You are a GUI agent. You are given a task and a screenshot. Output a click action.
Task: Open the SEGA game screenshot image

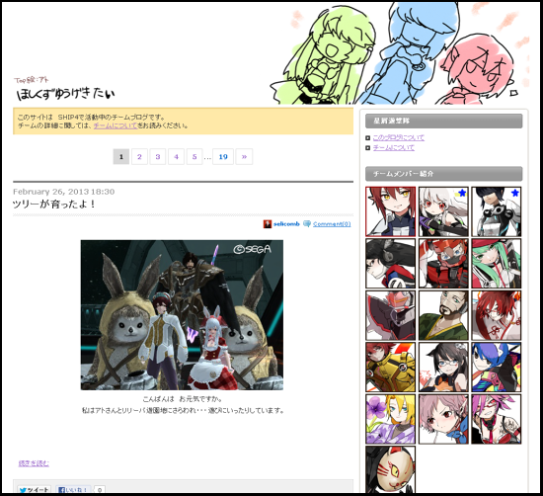(182, 315)
